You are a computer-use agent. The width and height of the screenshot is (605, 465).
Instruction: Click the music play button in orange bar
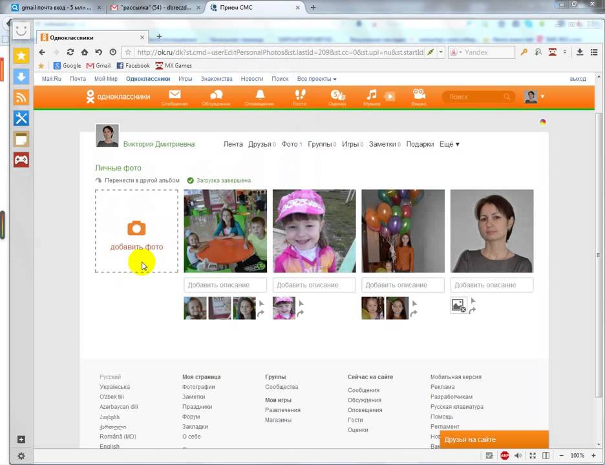click(390, 96)
